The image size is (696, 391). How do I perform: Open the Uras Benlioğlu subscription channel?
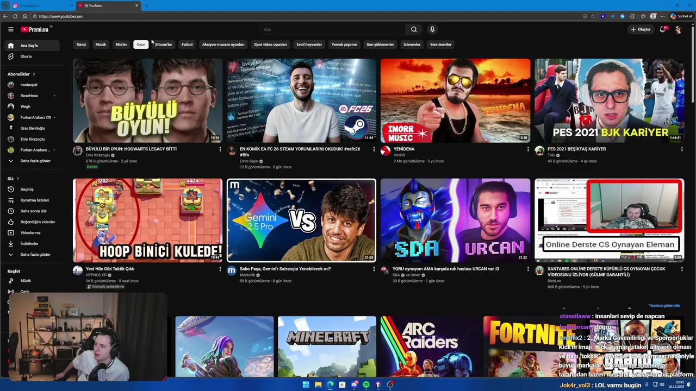[33, 128]
